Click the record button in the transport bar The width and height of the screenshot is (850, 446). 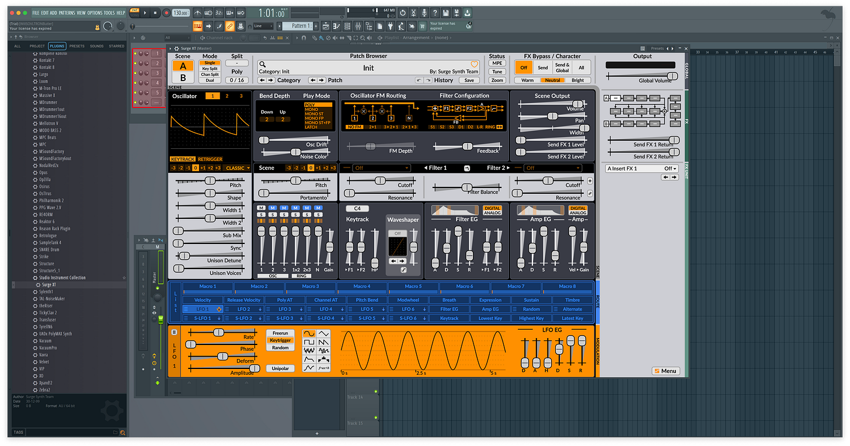[166, 12]
